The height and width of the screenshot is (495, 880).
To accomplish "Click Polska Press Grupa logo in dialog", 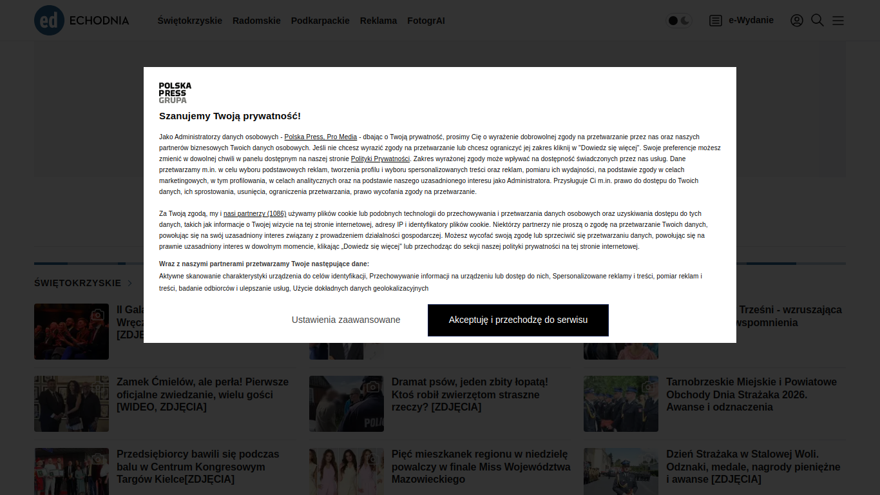I will tap(175, 93).
